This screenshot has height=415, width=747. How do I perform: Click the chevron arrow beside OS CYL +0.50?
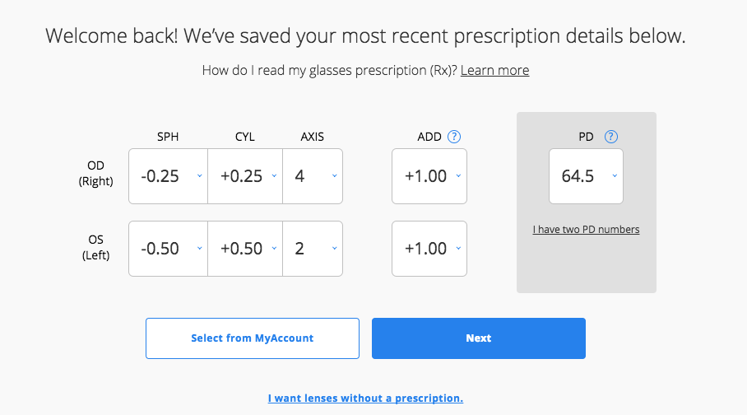275,249
